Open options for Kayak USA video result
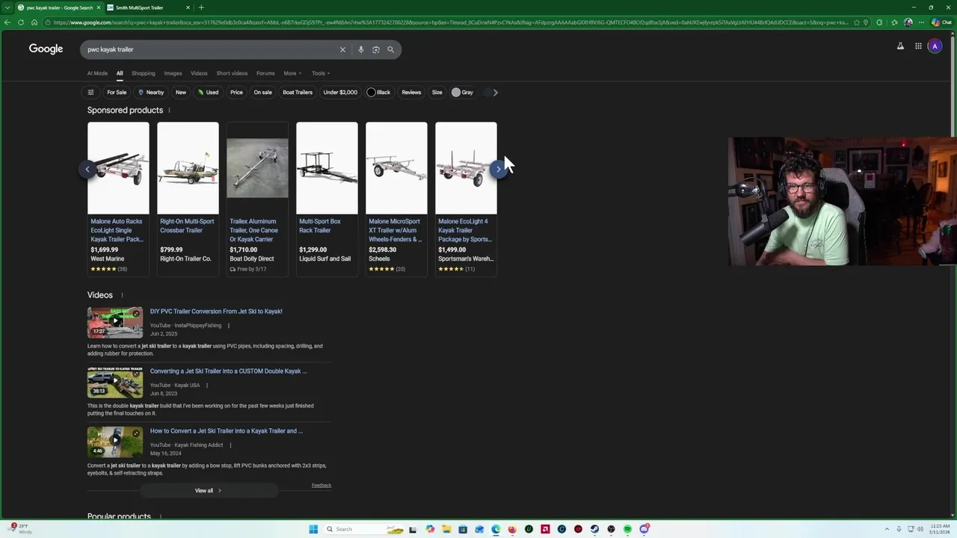957x538 pixels. point(206,386)
